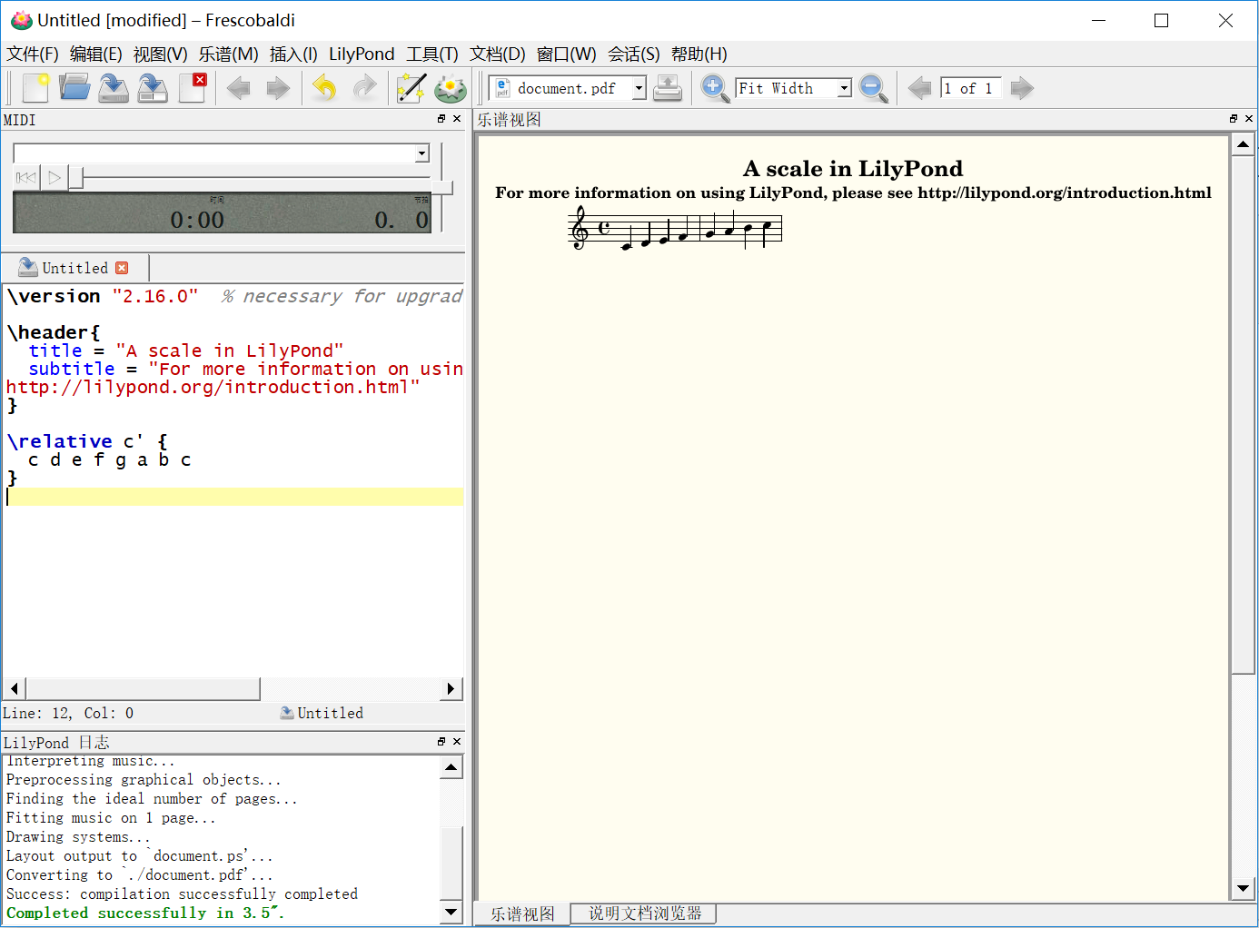Go to the next document with the forward arrow
The width and height of the screenshot is (1259, 928).
pyautogui.click(x=277, y=88)
